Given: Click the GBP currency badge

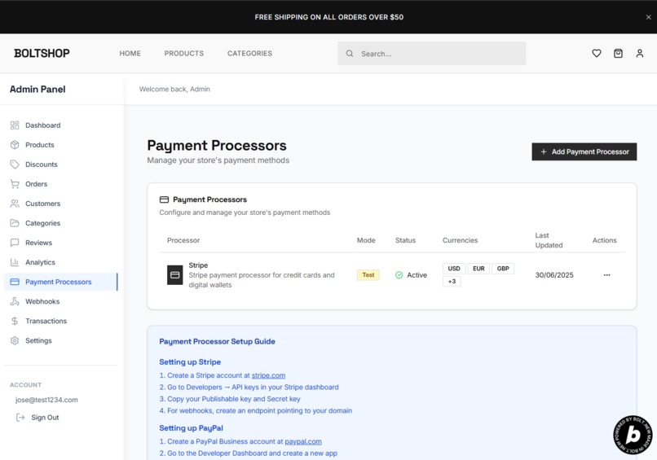Looking at the screenshot, I should (x=503, y=269).
